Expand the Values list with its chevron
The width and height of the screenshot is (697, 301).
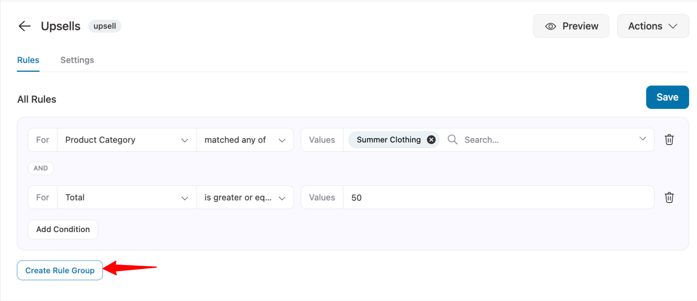point(642,139)
